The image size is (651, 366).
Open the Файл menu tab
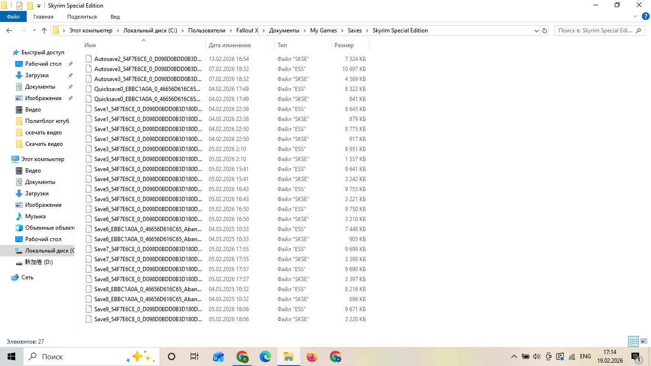click(13, 17)
